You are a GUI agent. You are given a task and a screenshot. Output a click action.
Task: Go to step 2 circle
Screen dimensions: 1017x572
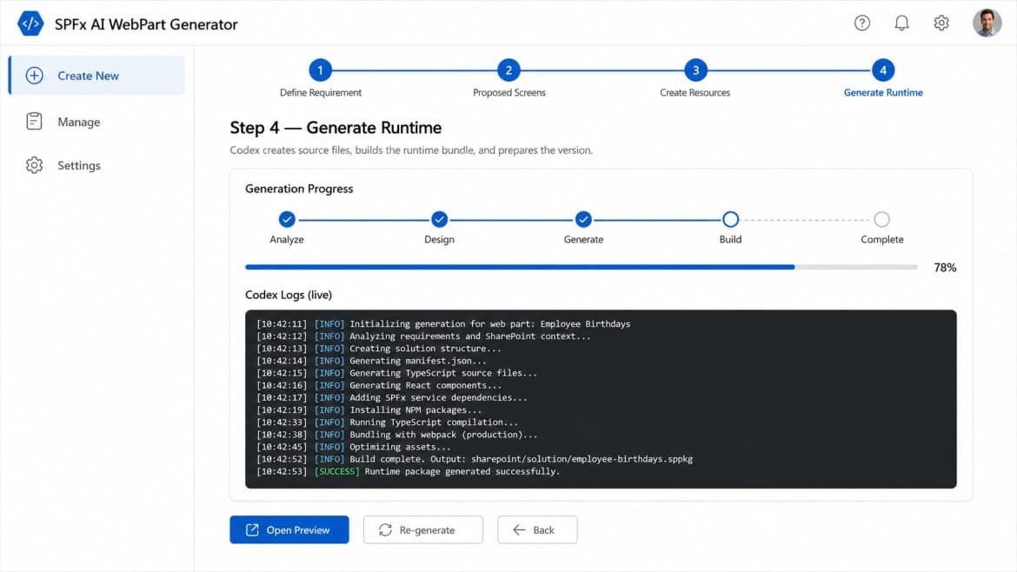508,70
